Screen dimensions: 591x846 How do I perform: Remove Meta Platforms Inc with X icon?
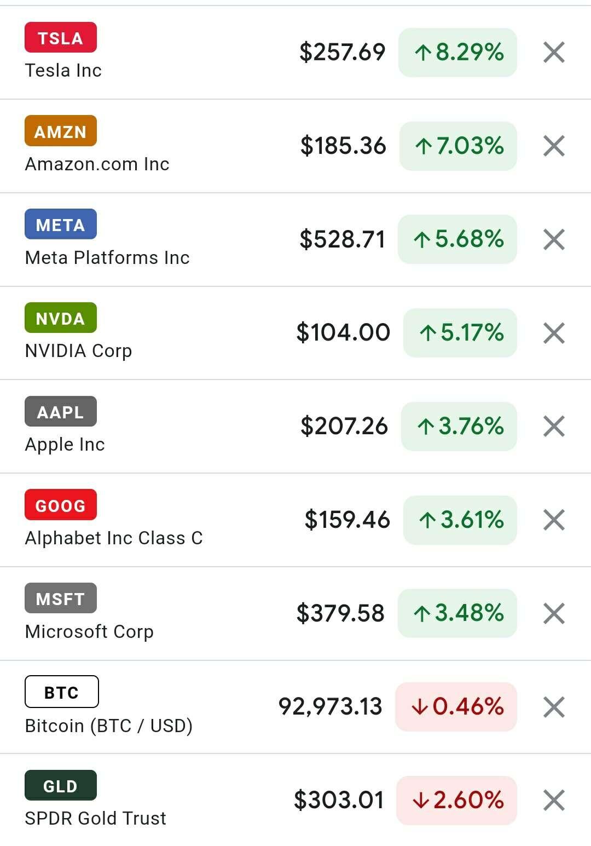click(x=554, y=239)
